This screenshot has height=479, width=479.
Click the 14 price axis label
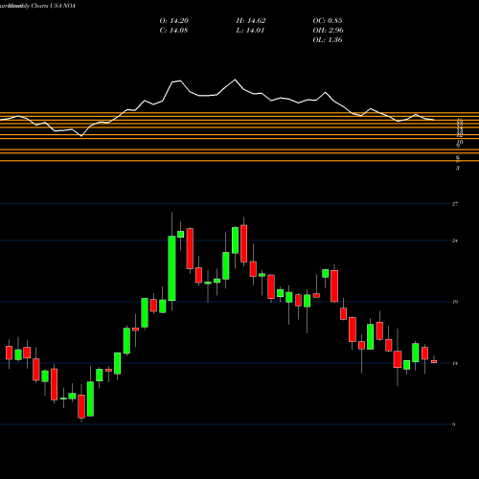pyautogui.click(x=455, y=363)
